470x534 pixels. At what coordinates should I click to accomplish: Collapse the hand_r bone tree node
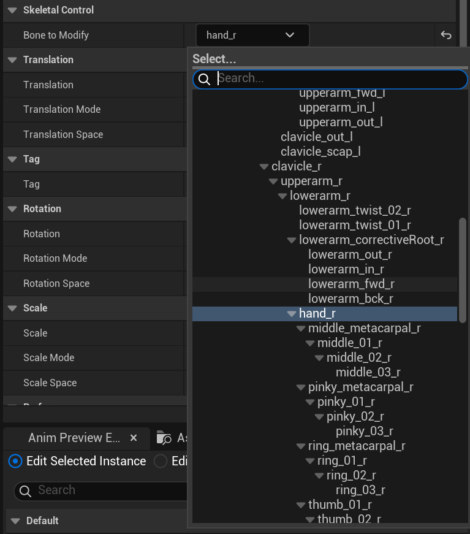tap(291, 314)
